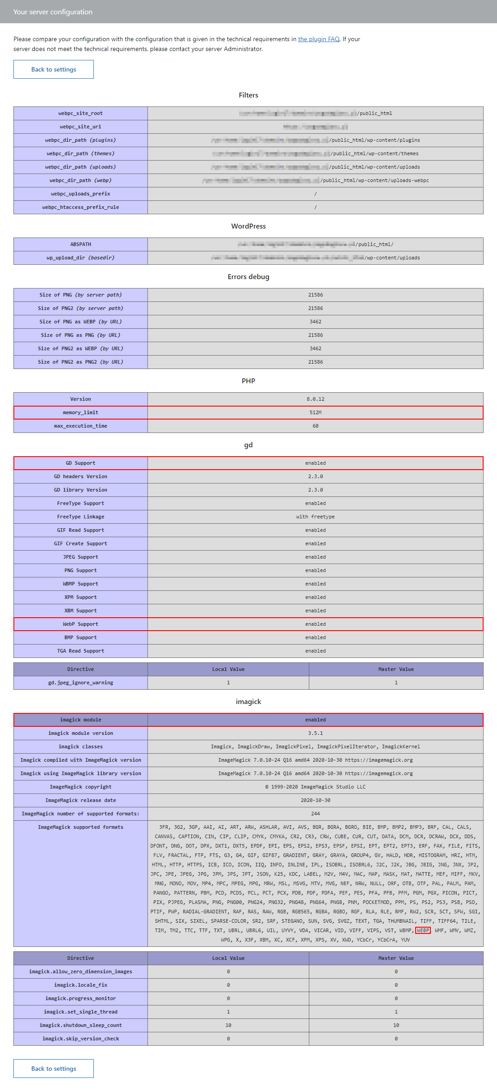The height and width of the screenshot is (1090, 497).
Task: Click the webpc_uploads_prefix label cell
Action: coord(80,194)
